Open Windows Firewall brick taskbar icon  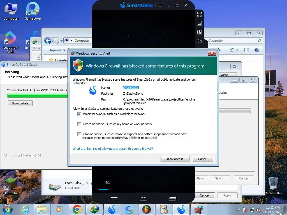point(199,209)
